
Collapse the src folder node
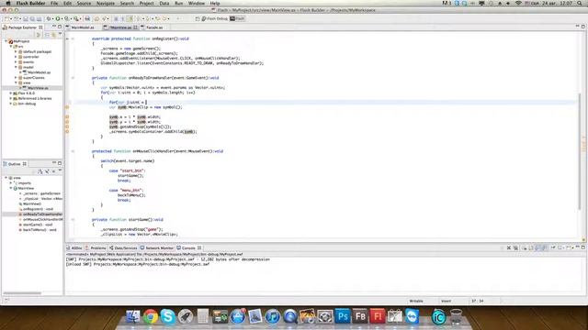tap(11, 47)
